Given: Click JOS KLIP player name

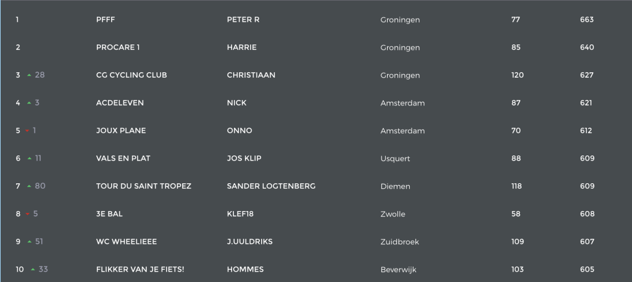Looking at the screenshot, I should tap(244, 159).
